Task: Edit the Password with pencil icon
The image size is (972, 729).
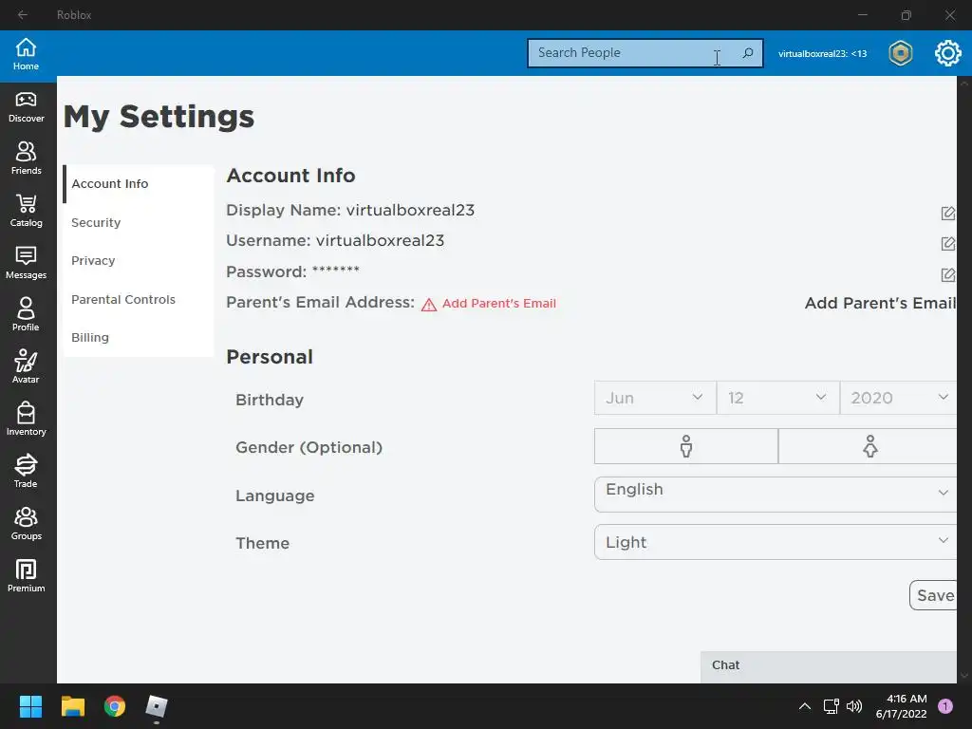Action: pyautogui.click(x=948, y=274)
